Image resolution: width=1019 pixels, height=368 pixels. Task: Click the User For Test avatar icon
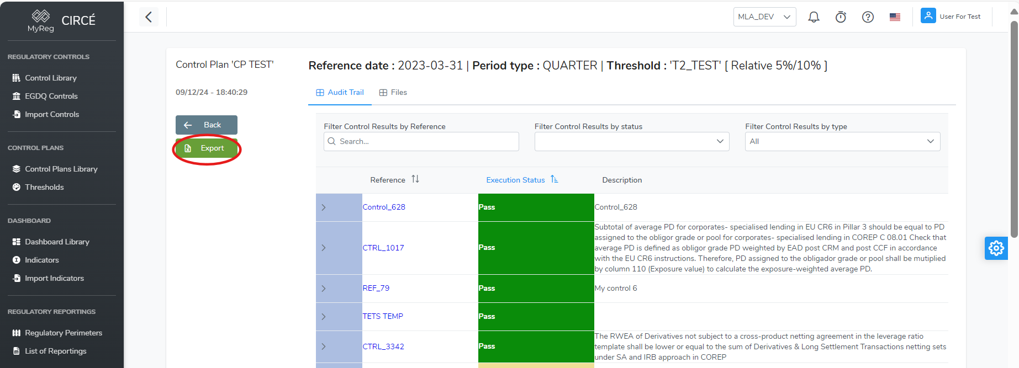928,16
